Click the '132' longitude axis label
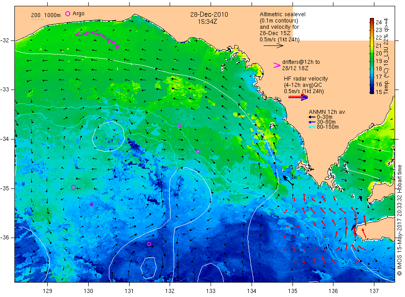 click(170, 291)
